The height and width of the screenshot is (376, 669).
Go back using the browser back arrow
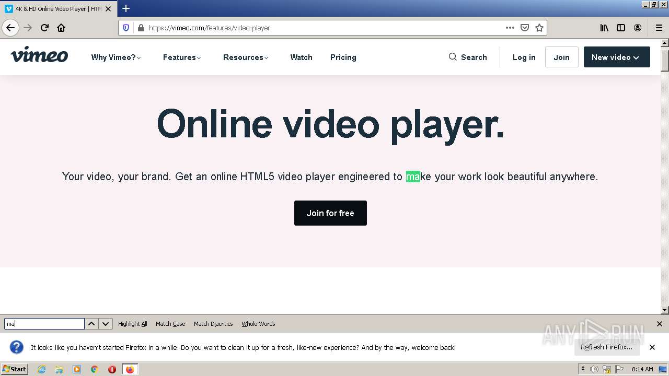[10, 28]
